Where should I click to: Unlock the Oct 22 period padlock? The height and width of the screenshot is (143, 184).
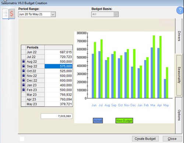24,71
